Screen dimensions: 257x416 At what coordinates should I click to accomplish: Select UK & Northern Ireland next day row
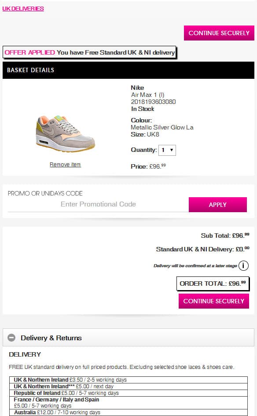pyautogui.click(x=128, y=387)
